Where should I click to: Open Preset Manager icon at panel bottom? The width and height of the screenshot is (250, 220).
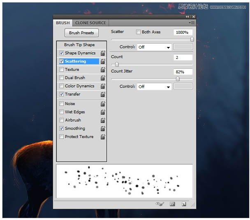point(172,204)
